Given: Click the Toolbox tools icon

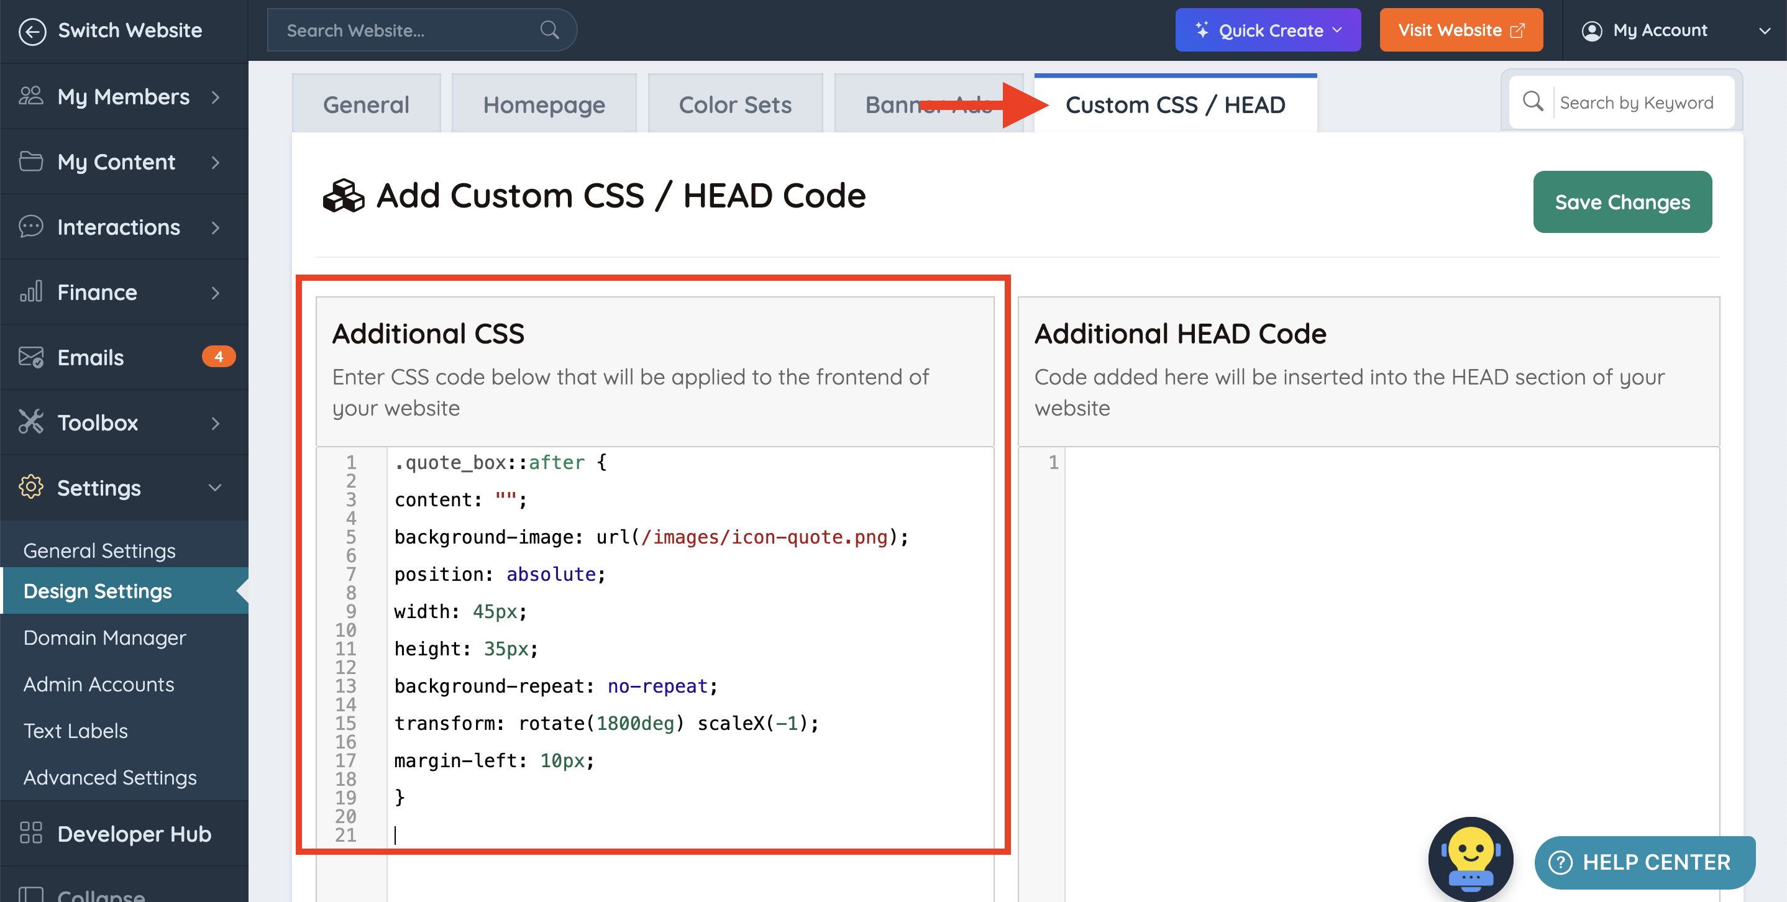Looking at the screenshot, I should point(30,422).
